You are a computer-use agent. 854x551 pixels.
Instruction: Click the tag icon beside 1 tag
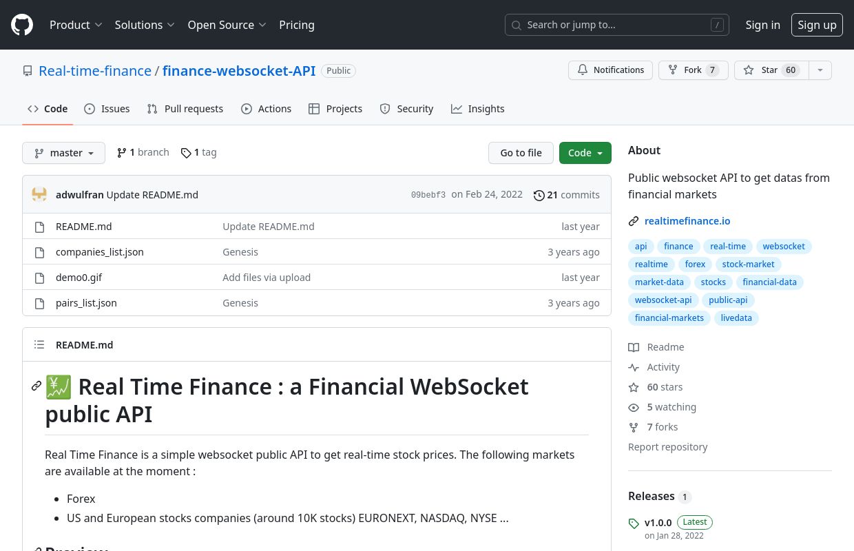tap(186, 152)
